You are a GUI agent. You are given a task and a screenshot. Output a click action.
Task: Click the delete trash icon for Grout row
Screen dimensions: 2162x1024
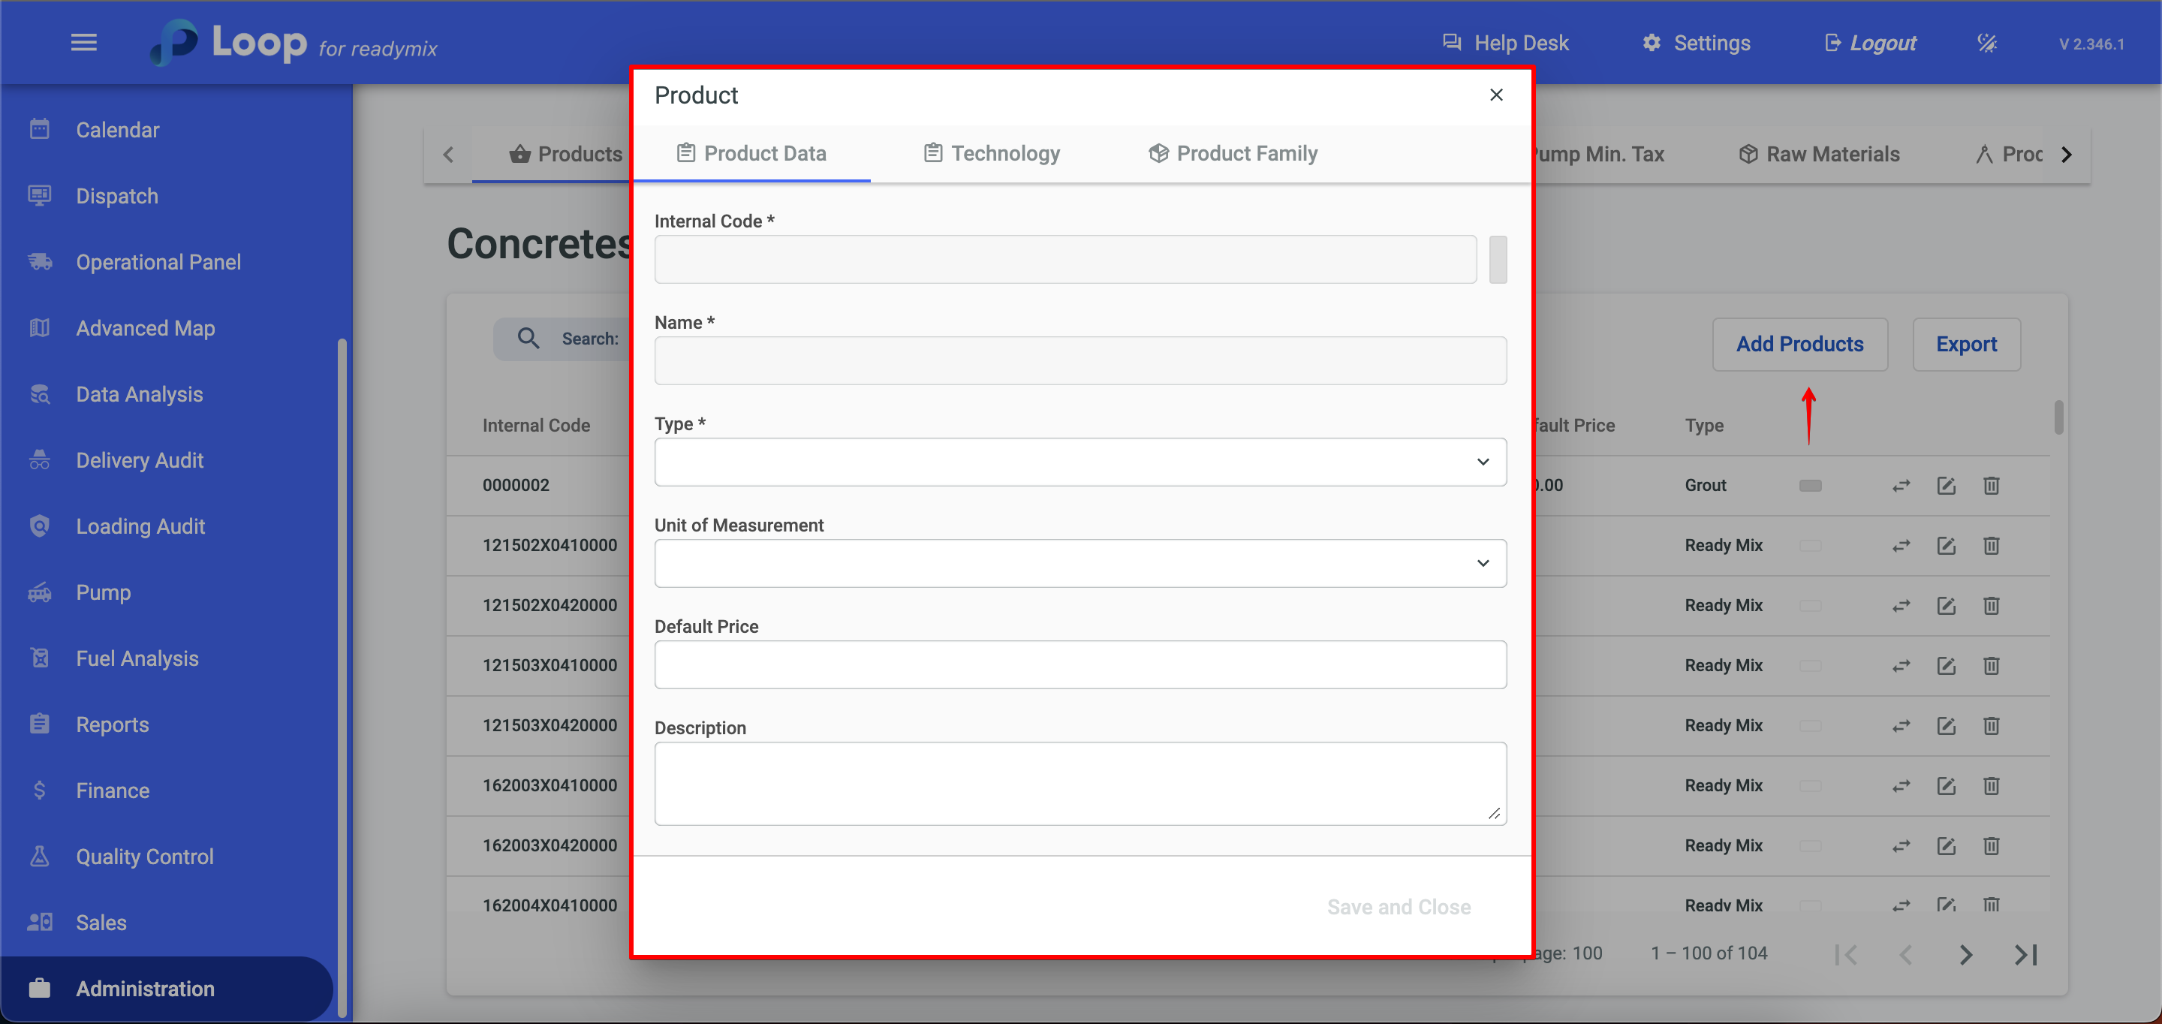click(1991, 485)
